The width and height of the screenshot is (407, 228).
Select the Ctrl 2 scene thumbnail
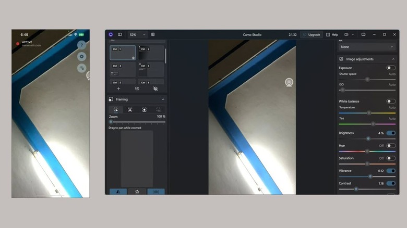point(152,53)
